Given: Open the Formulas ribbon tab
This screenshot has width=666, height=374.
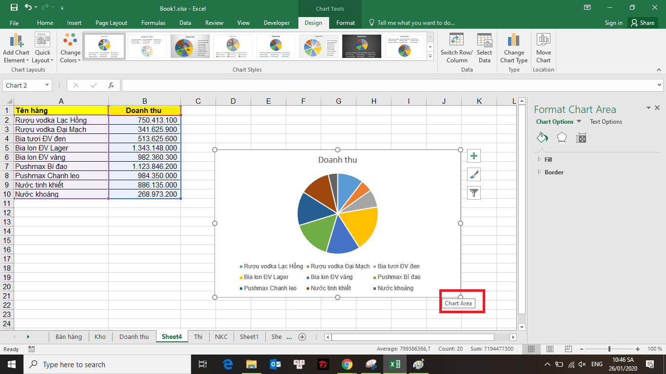Looking at the screenshot, I should point(153,23).
